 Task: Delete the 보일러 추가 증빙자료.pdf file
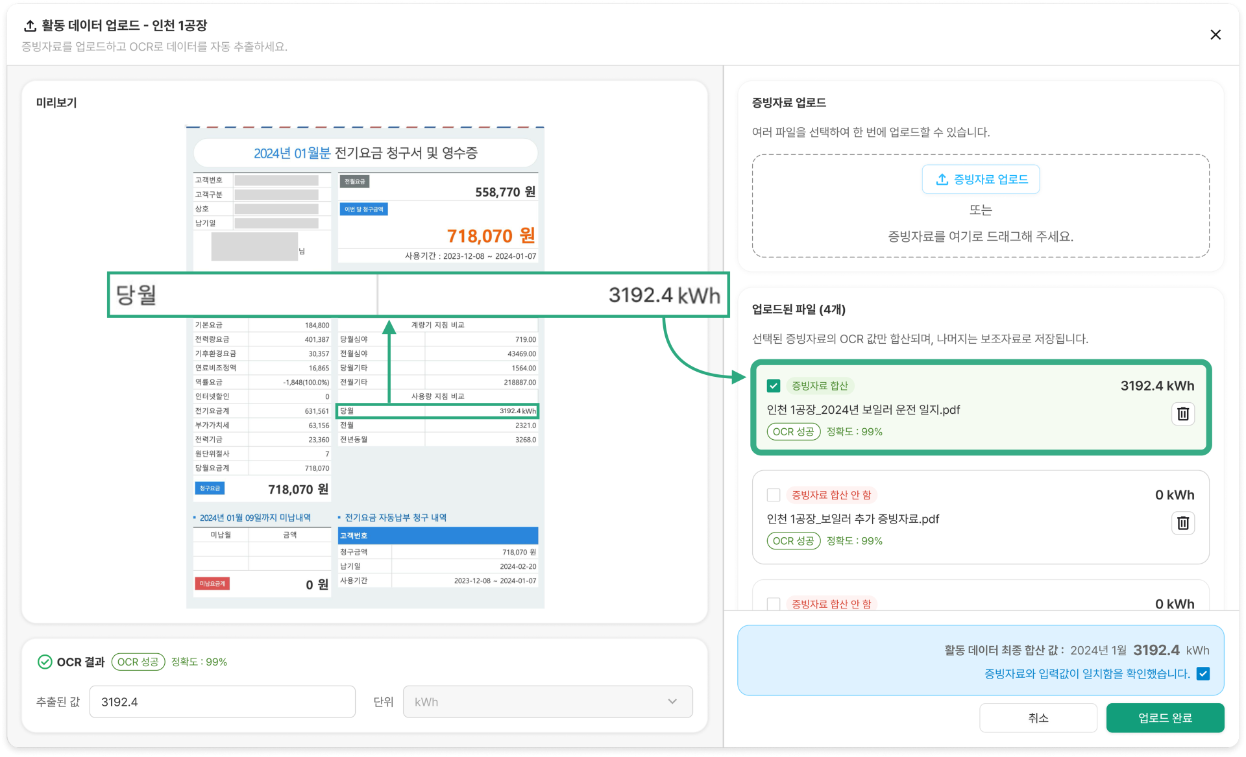[x=1182, y=523]
